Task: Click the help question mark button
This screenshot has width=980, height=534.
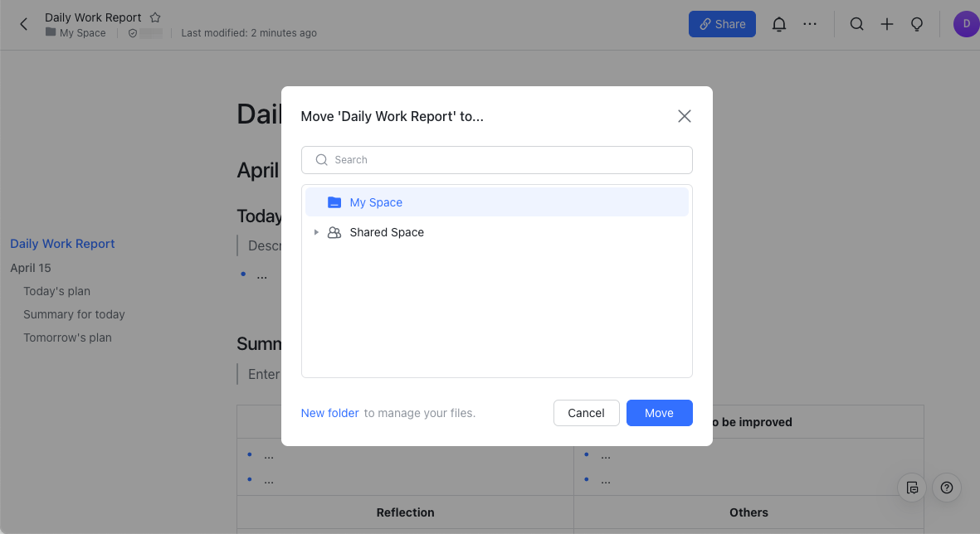Action: pyautogui.click(x=947, y=488)
